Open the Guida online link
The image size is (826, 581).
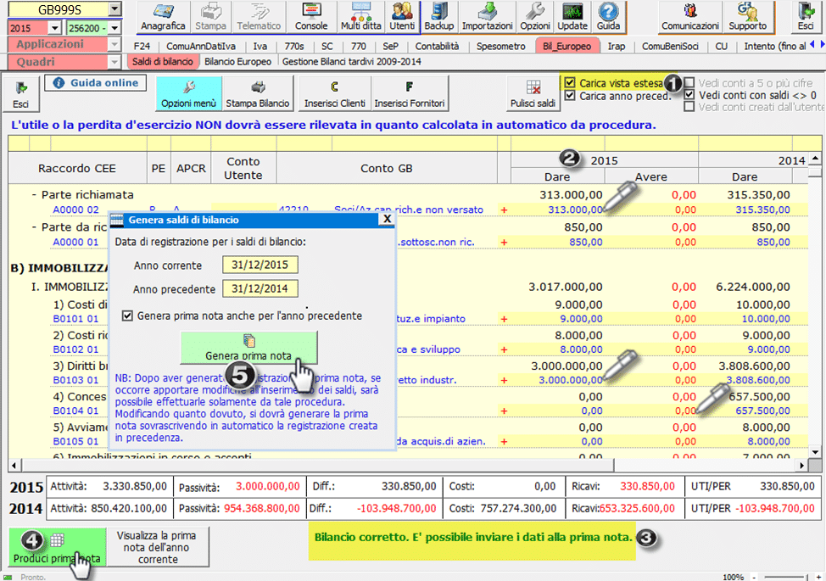[96, 83]
